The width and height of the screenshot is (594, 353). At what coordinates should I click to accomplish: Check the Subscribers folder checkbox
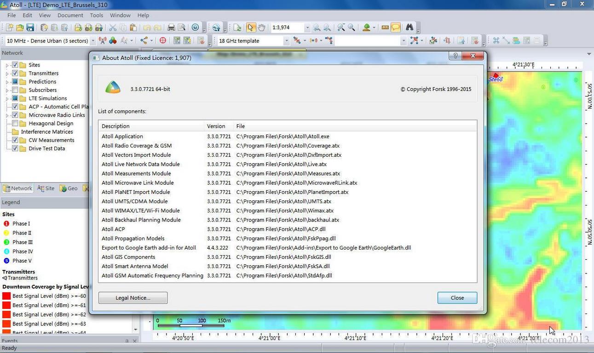[15, 90]
